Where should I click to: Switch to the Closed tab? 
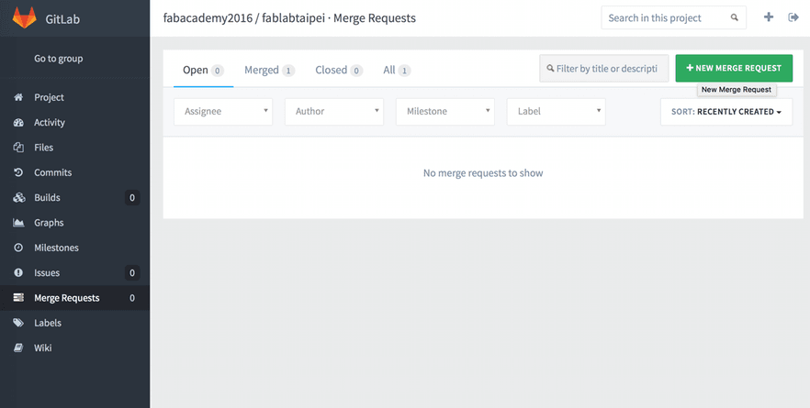(x=339, y=71)
